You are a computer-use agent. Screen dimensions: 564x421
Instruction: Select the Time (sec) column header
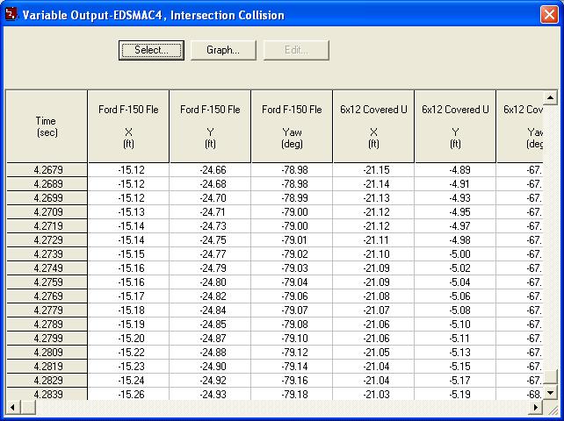(x=47, y=126)
